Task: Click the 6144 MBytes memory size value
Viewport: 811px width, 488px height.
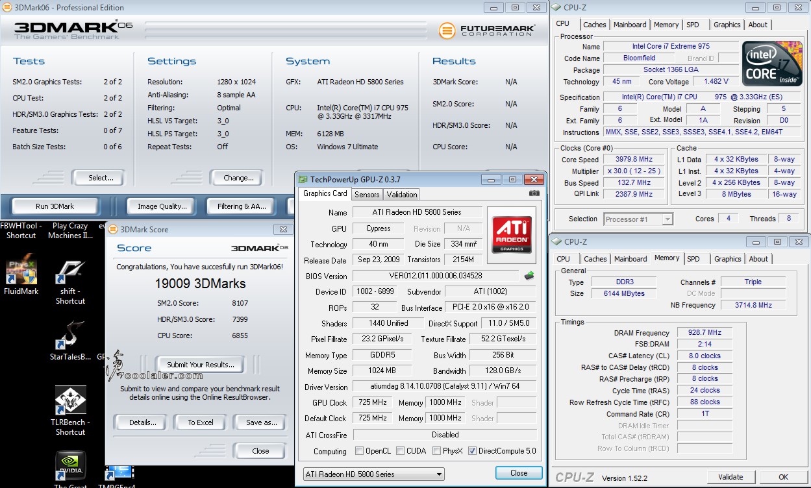Action: click(625, 293)
